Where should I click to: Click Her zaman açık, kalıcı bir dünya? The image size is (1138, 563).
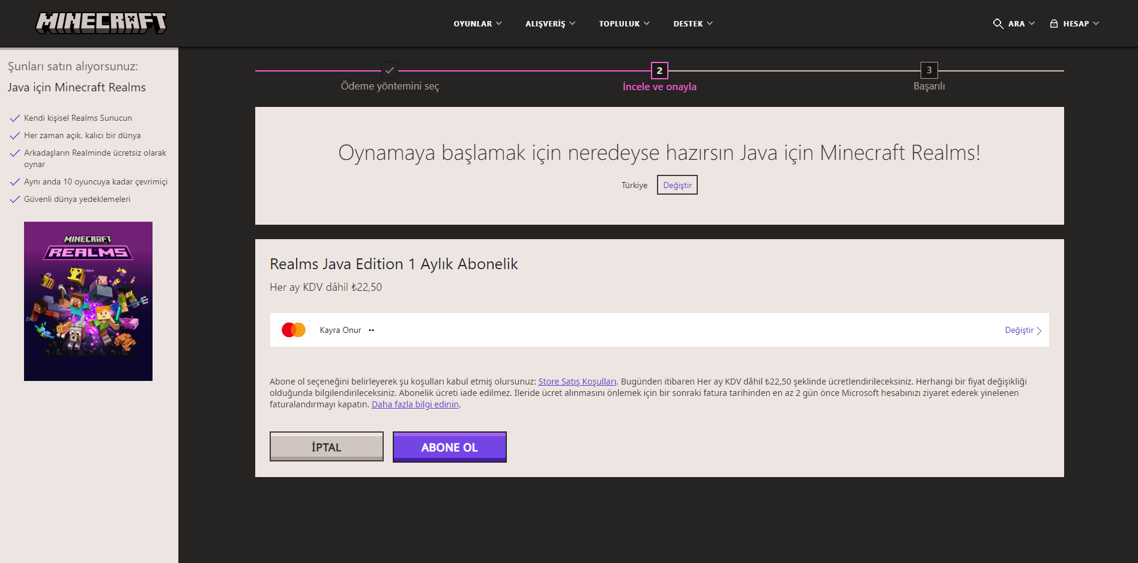pos(82,135)
